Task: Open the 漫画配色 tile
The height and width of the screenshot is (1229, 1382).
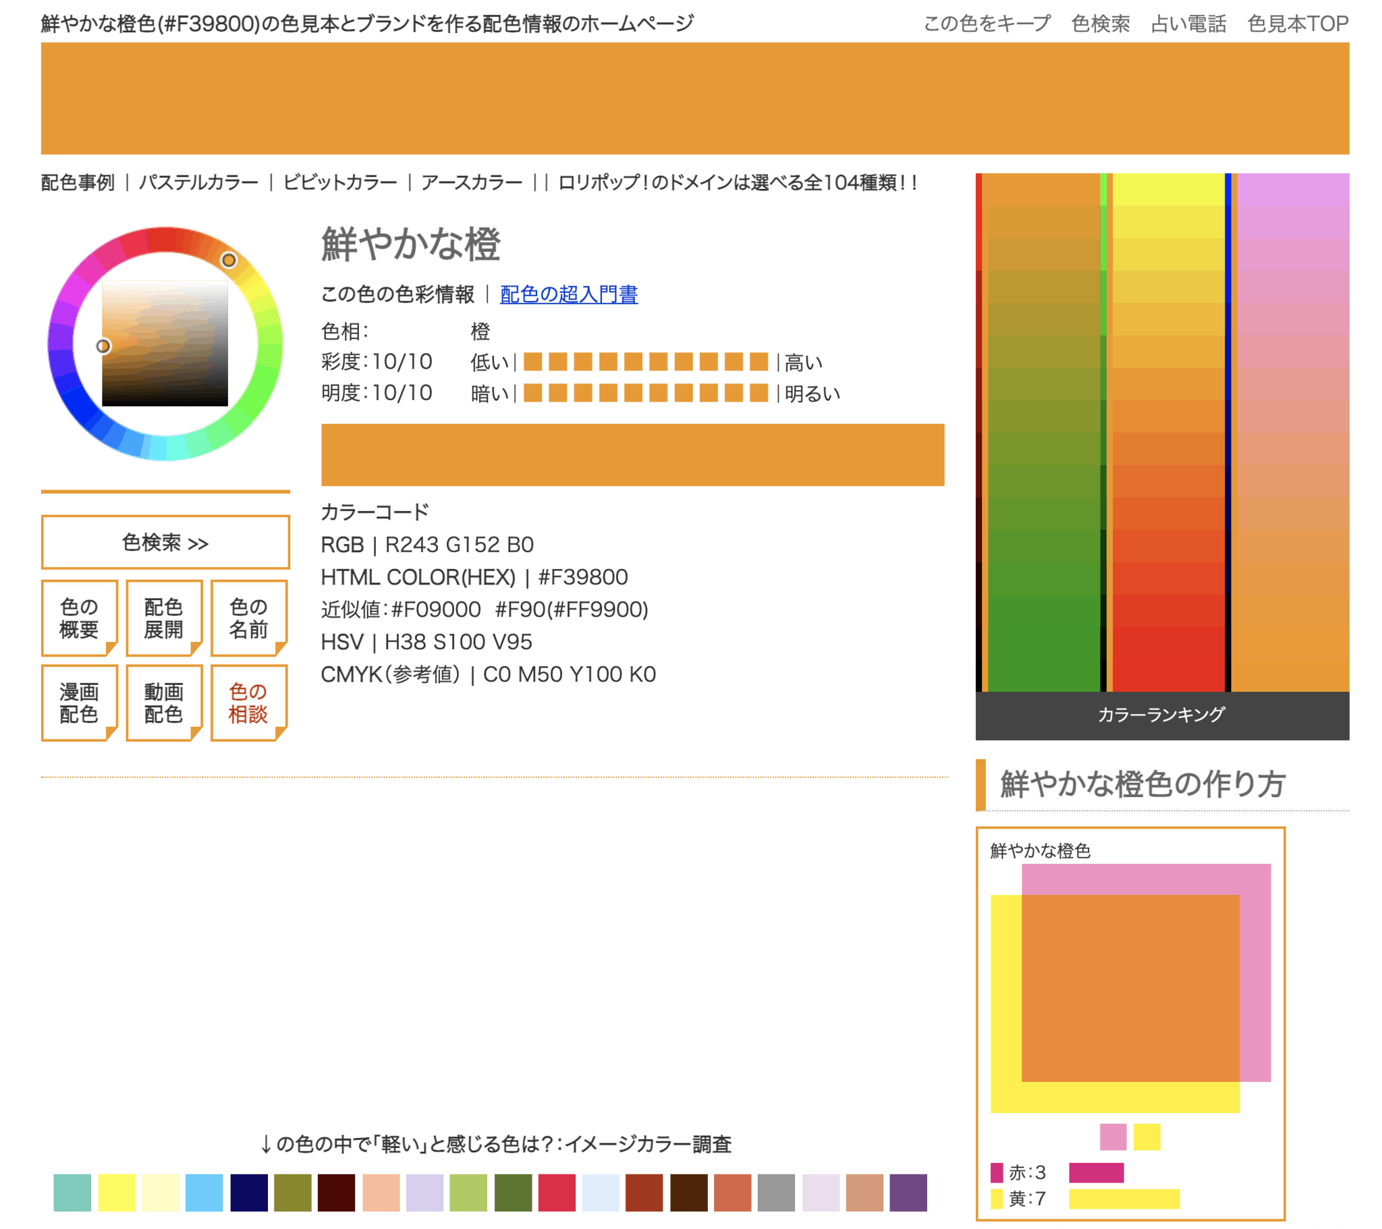Action: (x=79, y=702)
